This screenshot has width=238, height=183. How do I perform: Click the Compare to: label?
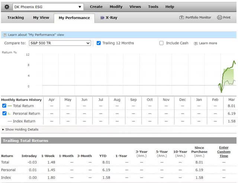[x=15, y=43]
